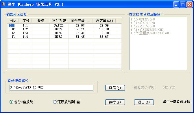Click the 1:1 sequence number cell
Screen dimensions: 194x113
click(x=25, y=25)
